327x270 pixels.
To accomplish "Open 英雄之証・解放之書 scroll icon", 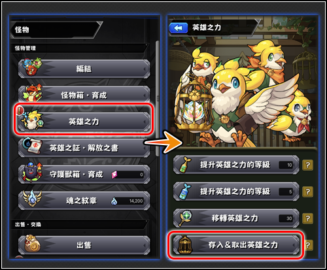I will coord(32,146).
